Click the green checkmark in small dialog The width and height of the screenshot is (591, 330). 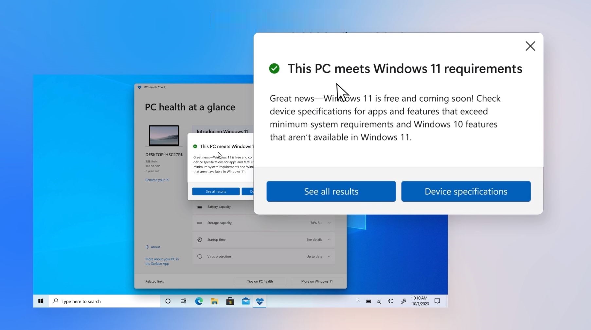(x=195, y=146)
